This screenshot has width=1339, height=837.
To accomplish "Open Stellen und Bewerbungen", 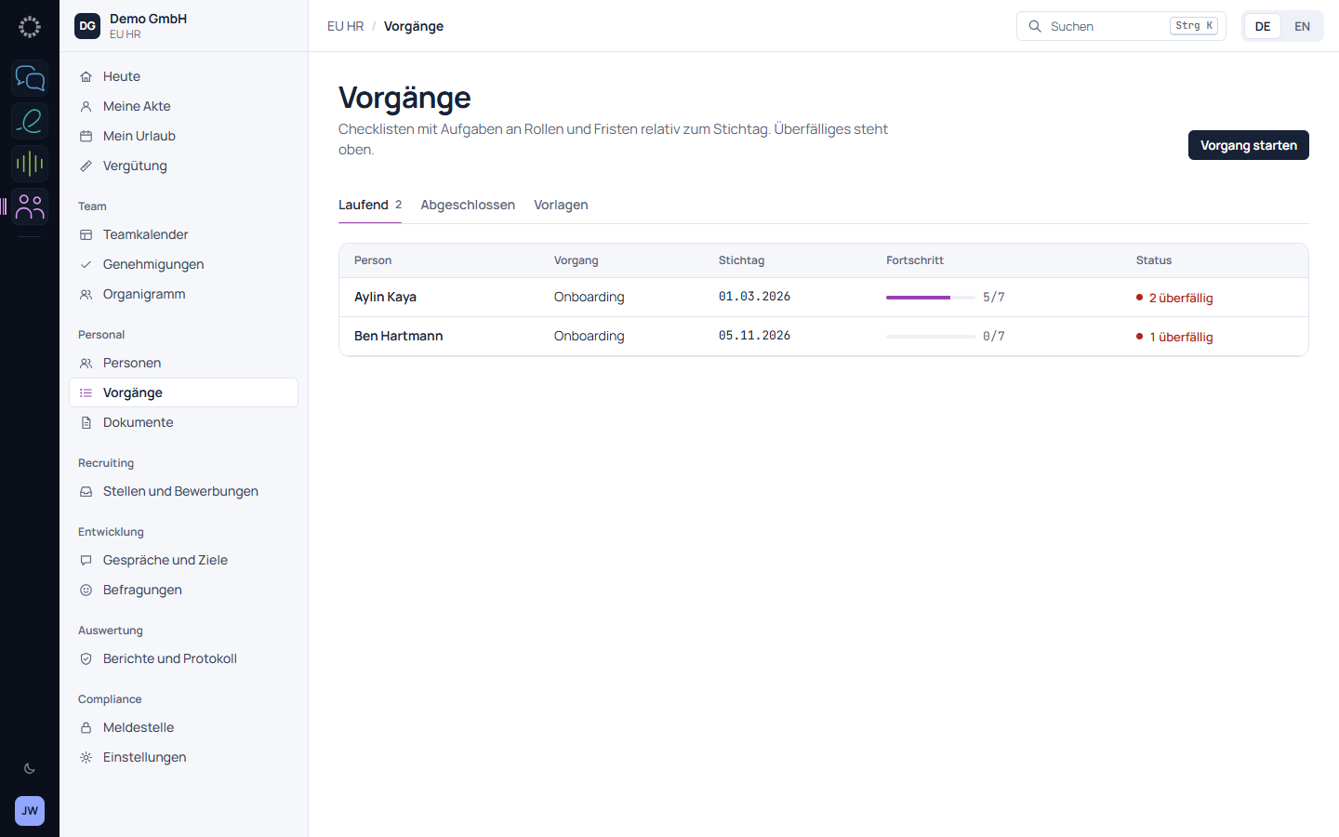I will tap(183, 491).
